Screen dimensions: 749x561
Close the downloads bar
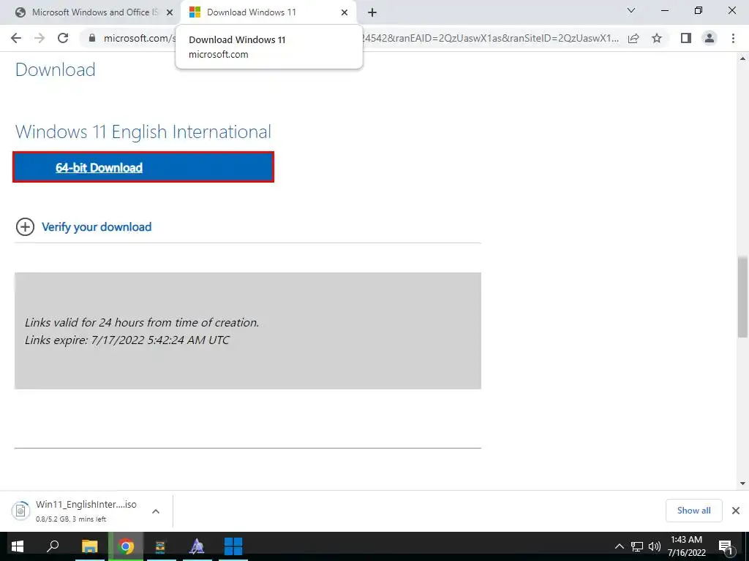[736, 511]
